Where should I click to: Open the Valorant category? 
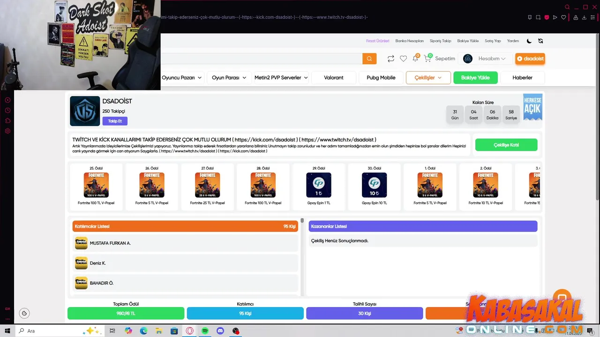[334, 78]
